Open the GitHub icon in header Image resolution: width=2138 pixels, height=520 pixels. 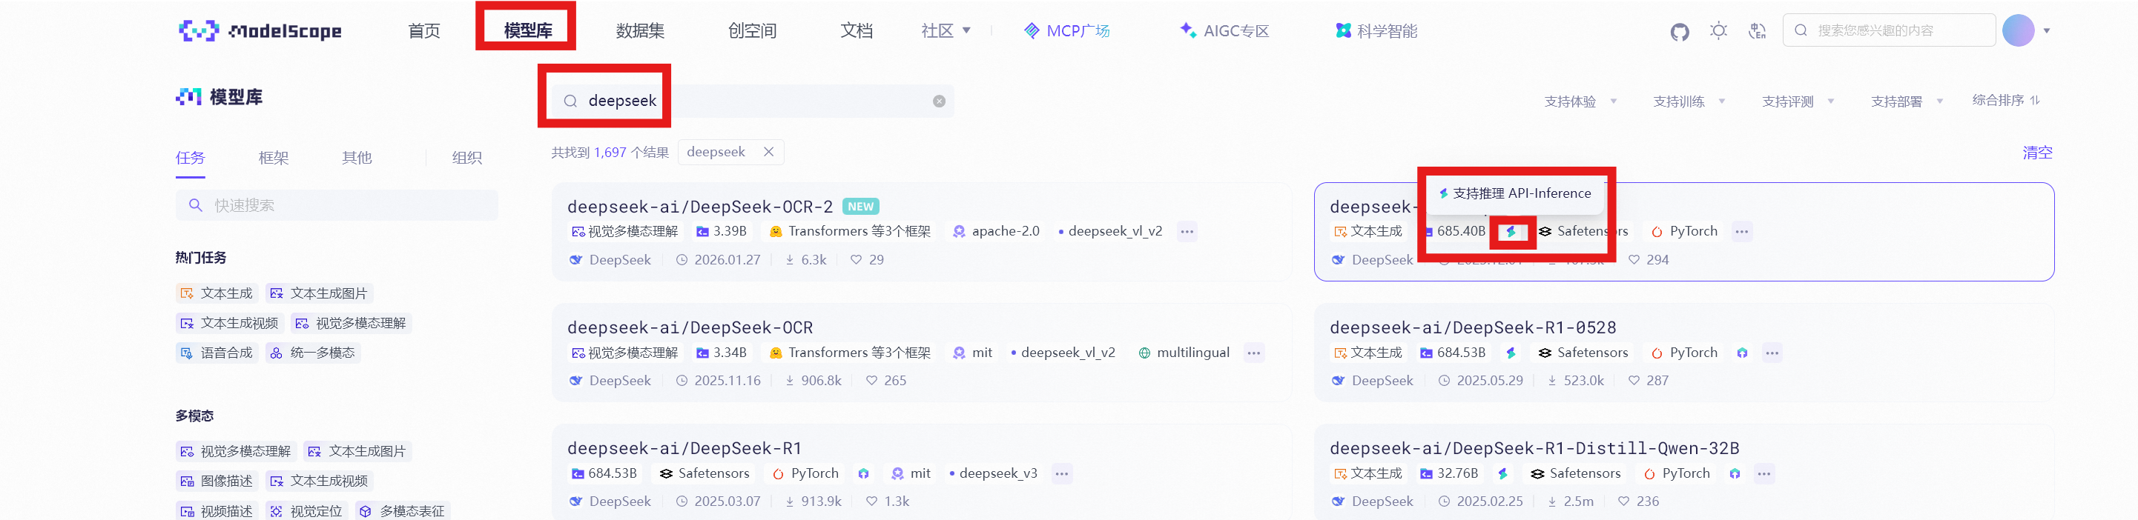click(x=1679, y=32)
